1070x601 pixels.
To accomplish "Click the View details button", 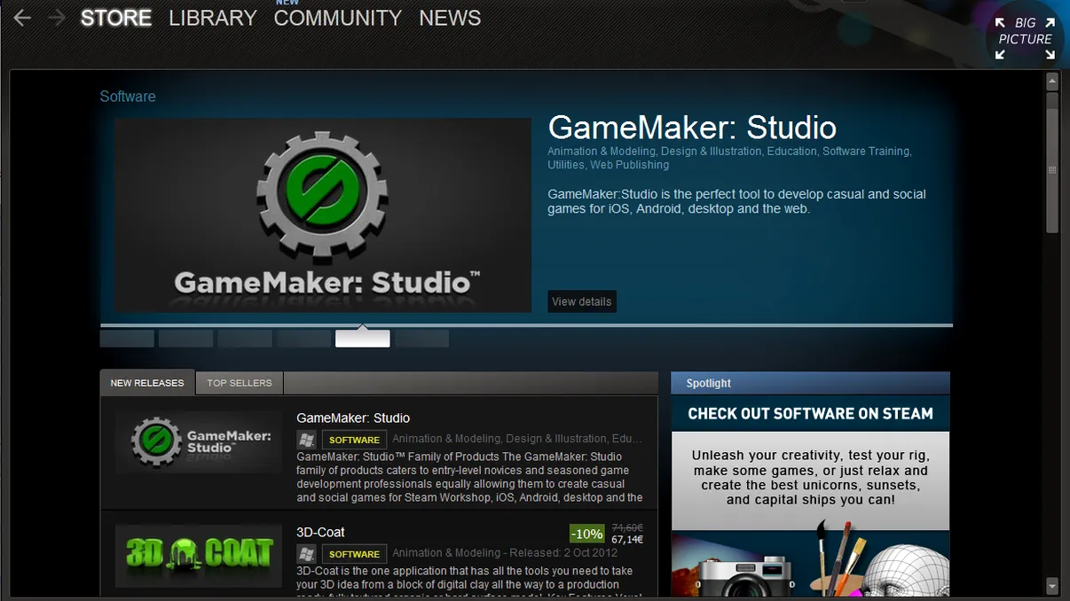I will (582, 301).
